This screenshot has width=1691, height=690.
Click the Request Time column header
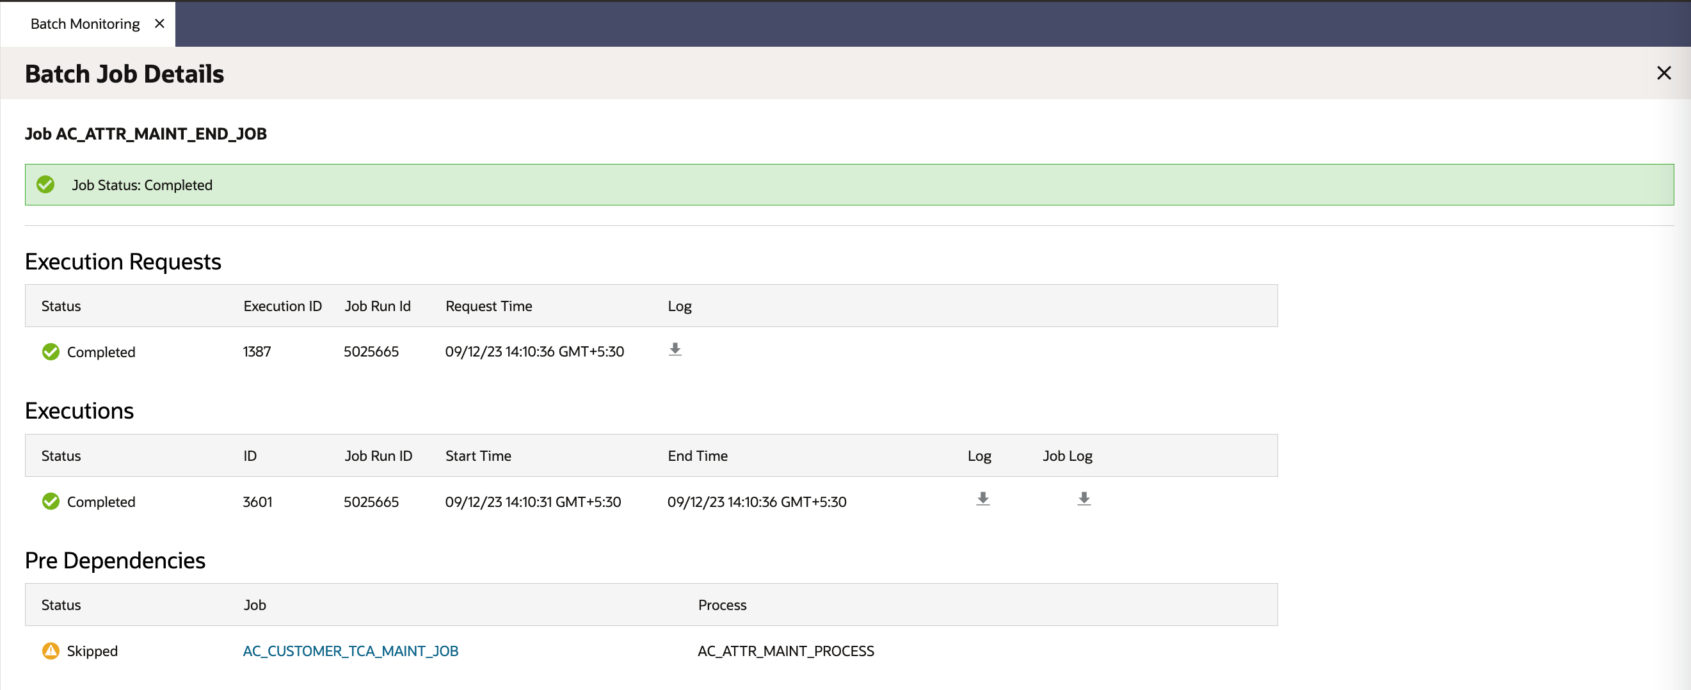pyautogui.click(x=489, y=306)
